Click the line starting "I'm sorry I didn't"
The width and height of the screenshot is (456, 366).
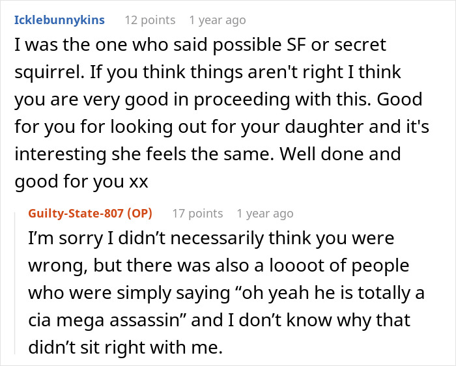click(212, 238)
